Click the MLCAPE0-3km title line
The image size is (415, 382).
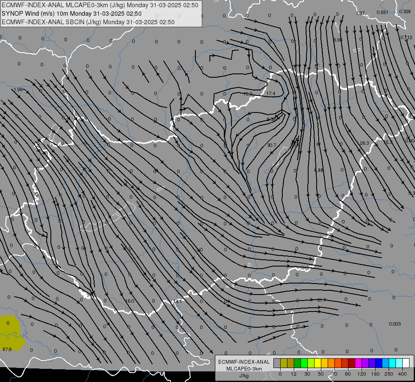coord(100,5)
